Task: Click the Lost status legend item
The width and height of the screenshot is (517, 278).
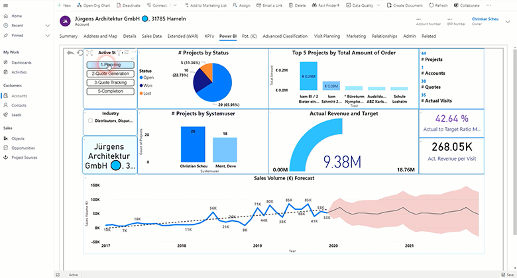Action: coord(145,93)
